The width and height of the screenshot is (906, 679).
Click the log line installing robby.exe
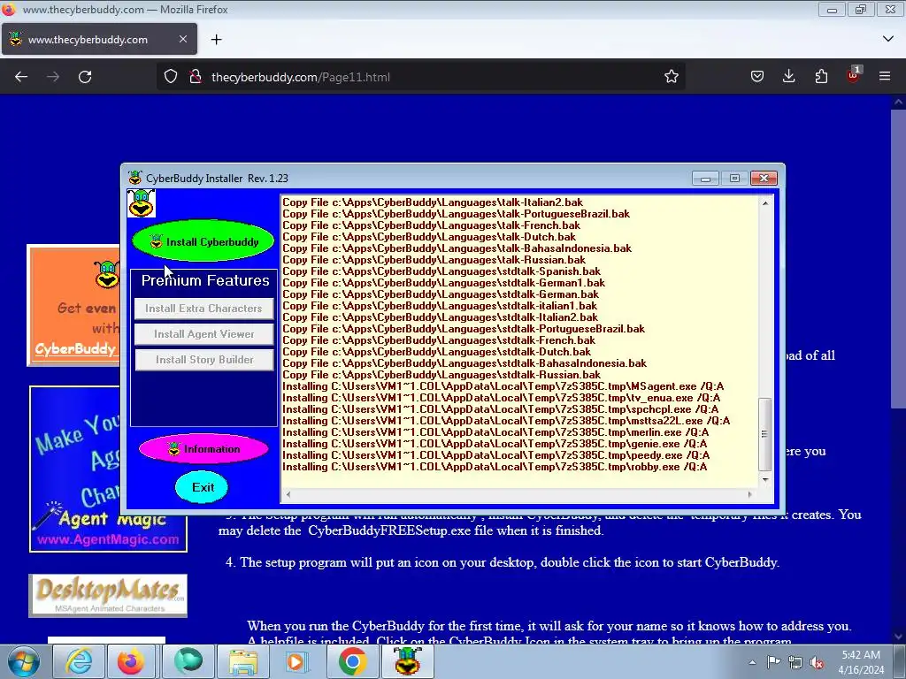click(x=495, y=467)
